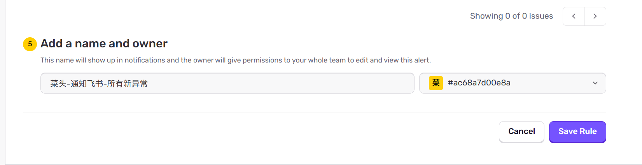
Task: Click the "Add a name and owner" heading
Action: [104, 43]
